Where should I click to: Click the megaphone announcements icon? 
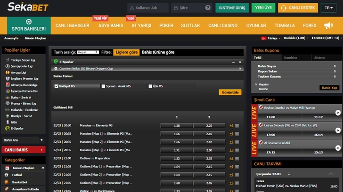(x=328, y=25)
